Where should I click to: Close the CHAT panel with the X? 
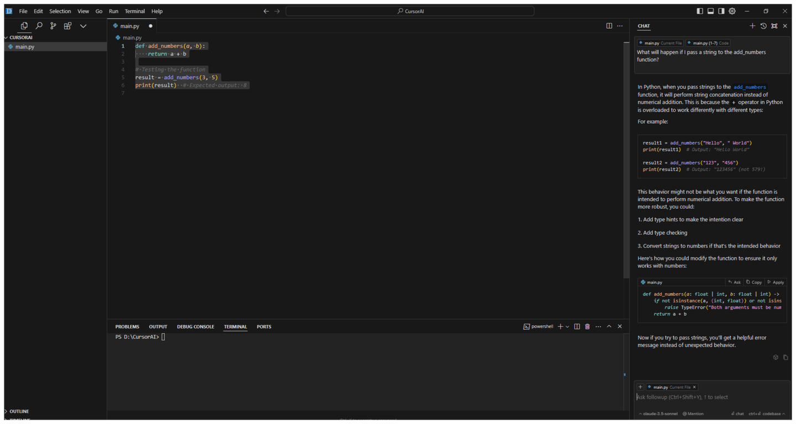pyautogui.click(x=785, y=26)
